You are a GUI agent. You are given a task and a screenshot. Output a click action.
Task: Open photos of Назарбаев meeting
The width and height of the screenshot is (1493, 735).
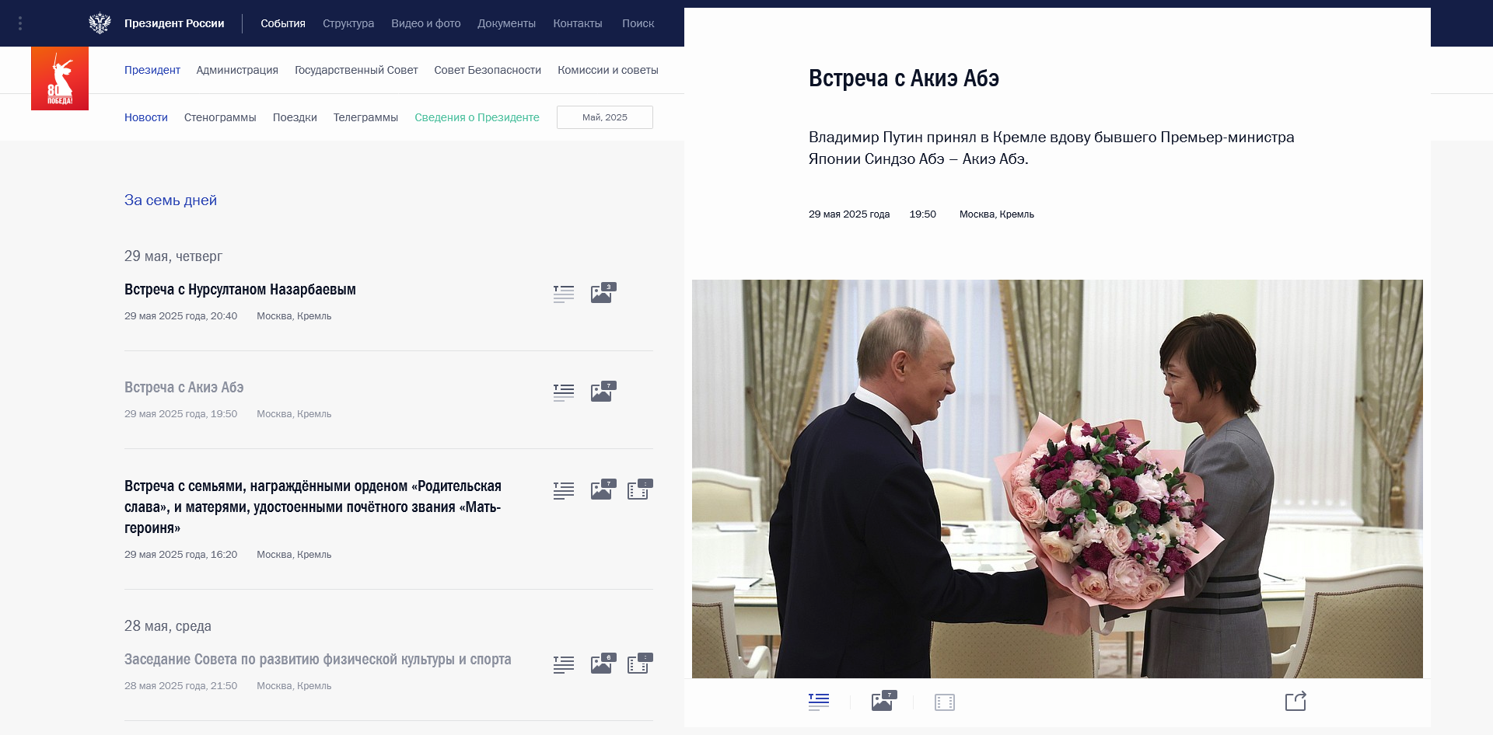click(x=603, y=293)
